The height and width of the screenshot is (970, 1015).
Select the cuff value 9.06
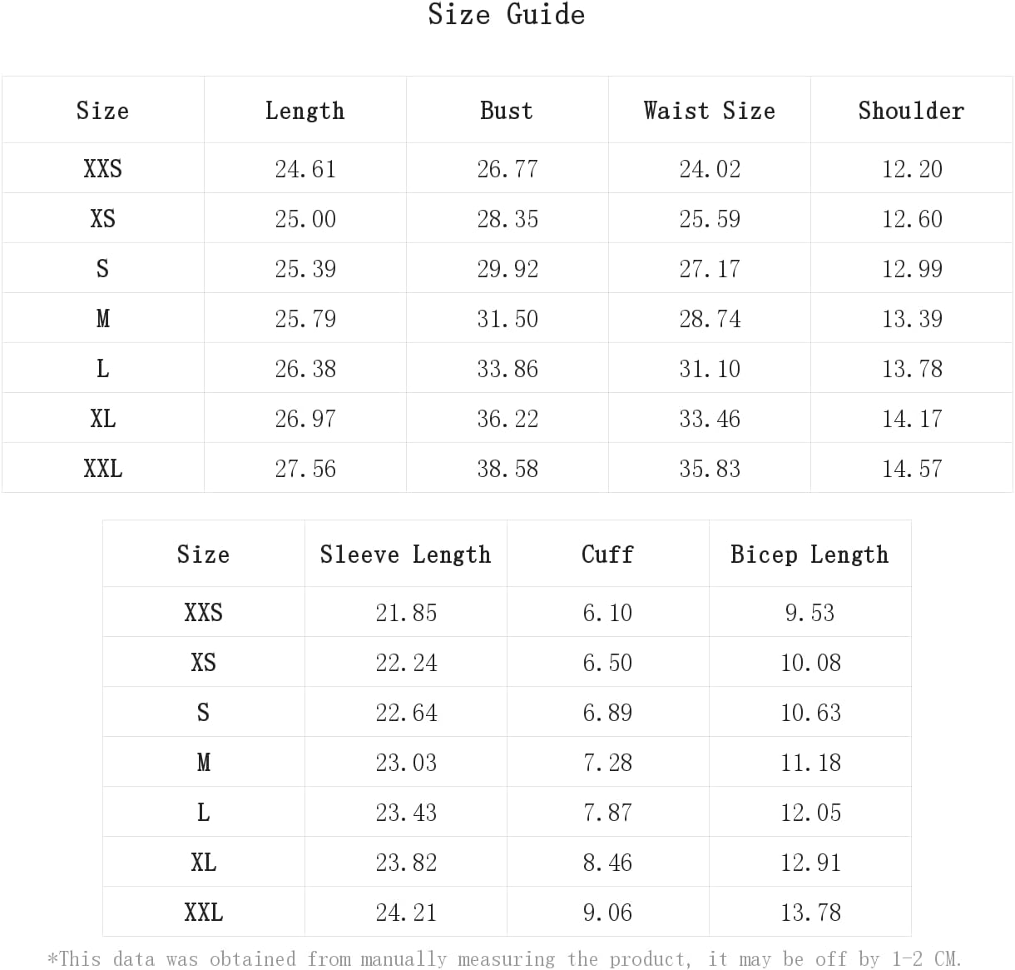[x=607, y=913]
